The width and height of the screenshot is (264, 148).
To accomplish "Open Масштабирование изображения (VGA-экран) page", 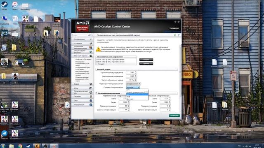I will (82, 73).
